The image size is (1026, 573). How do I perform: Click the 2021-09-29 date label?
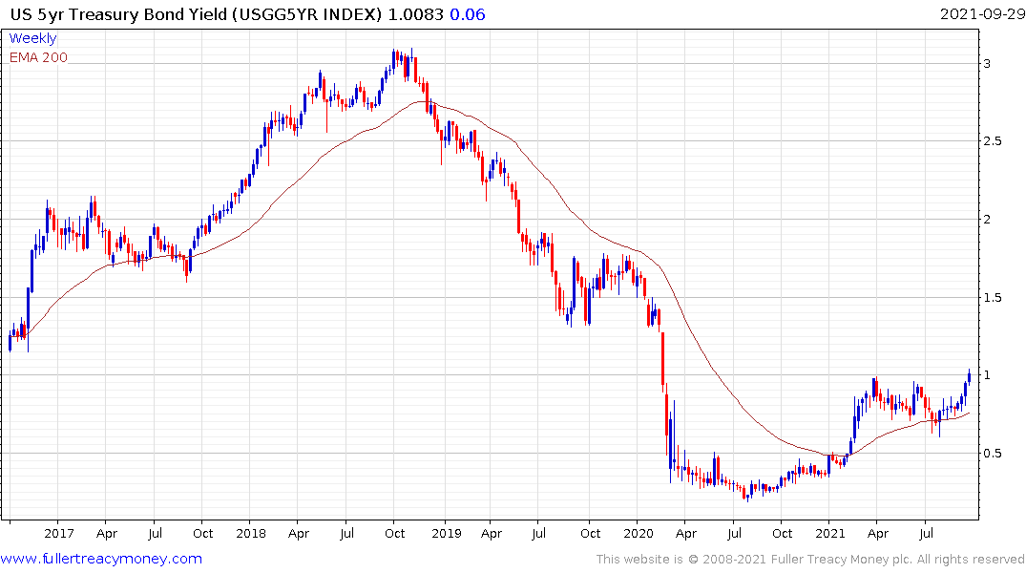coord(981,14)
